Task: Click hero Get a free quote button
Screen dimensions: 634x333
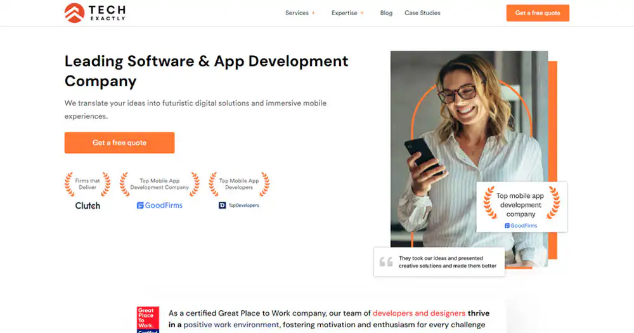Action: point(119,143)
